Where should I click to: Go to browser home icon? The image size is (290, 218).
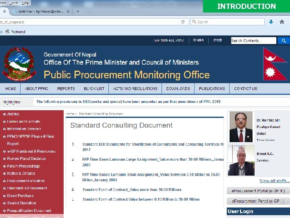pyautogui.click(x=282, y=22)
